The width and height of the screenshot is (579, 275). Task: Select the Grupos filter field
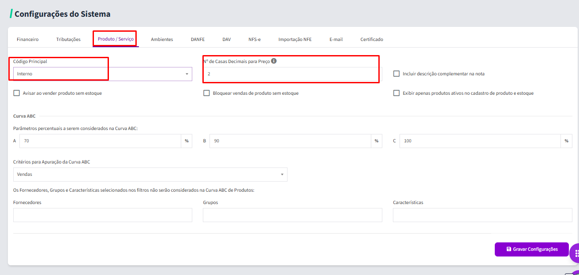292,215
